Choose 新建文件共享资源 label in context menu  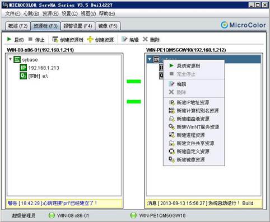195,143
